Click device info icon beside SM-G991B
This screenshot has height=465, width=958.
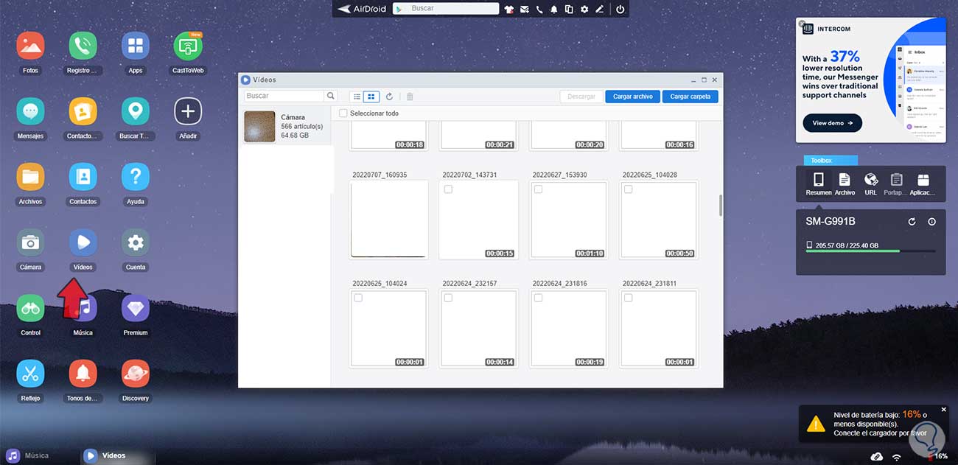931,222
